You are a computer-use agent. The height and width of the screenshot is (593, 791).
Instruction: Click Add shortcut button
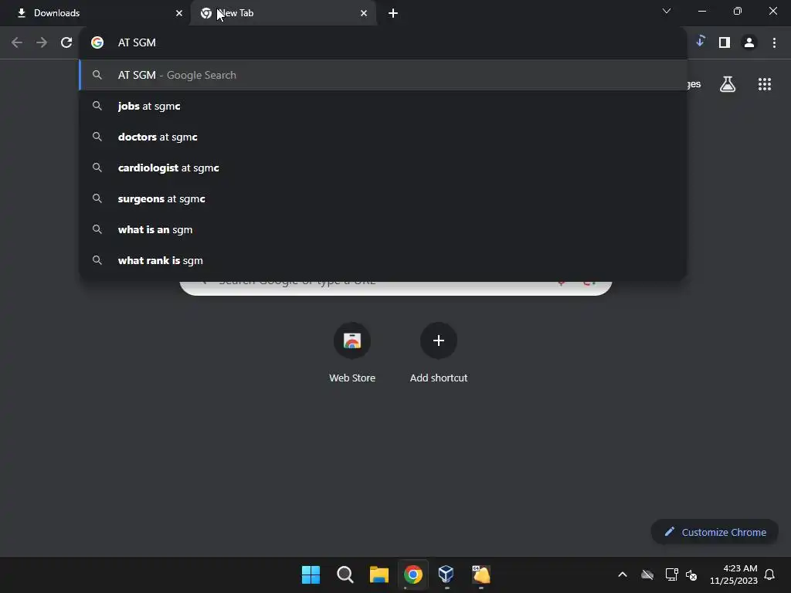coord(439,353)
